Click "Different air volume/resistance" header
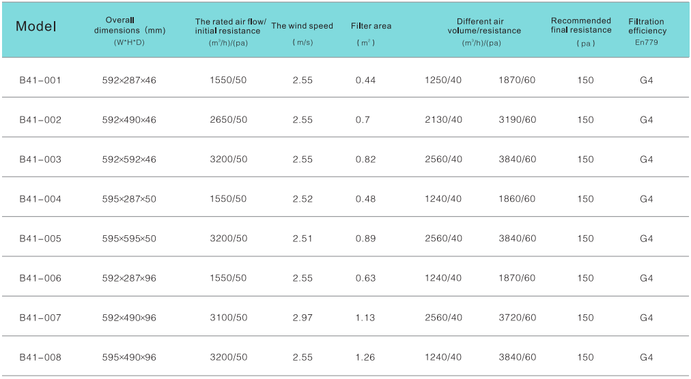691x379 pixels. click(484, 26)
